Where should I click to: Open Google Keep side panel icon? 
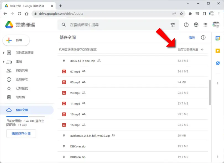click(x=218, y=51)
